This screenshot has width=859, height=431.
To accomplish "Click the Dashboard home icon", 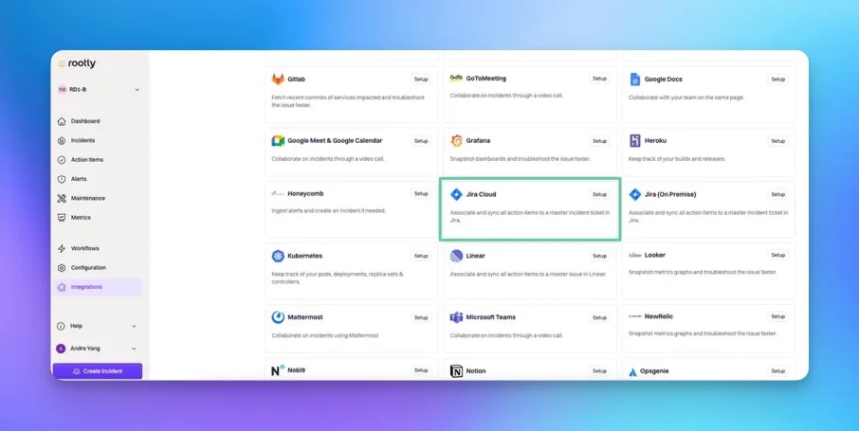I will 62,121.
